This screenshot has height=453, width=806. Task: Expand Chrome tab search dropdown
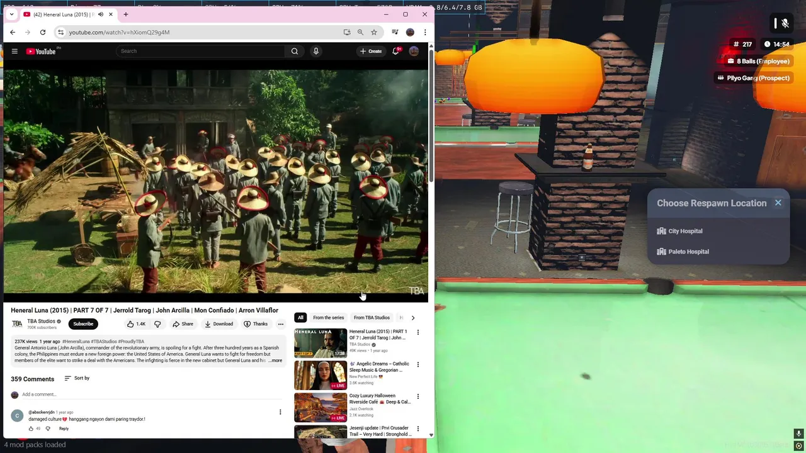[11, 14]
